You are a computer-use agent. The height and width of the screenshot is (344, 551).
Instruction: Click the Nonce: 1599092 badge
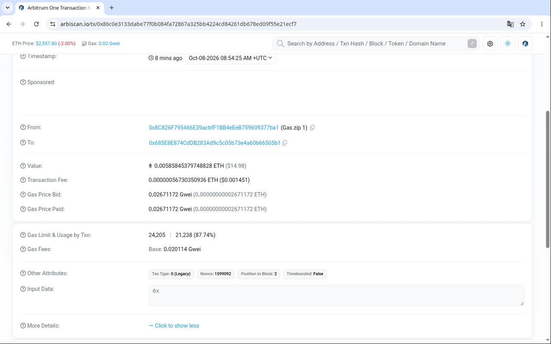[216, 274]
